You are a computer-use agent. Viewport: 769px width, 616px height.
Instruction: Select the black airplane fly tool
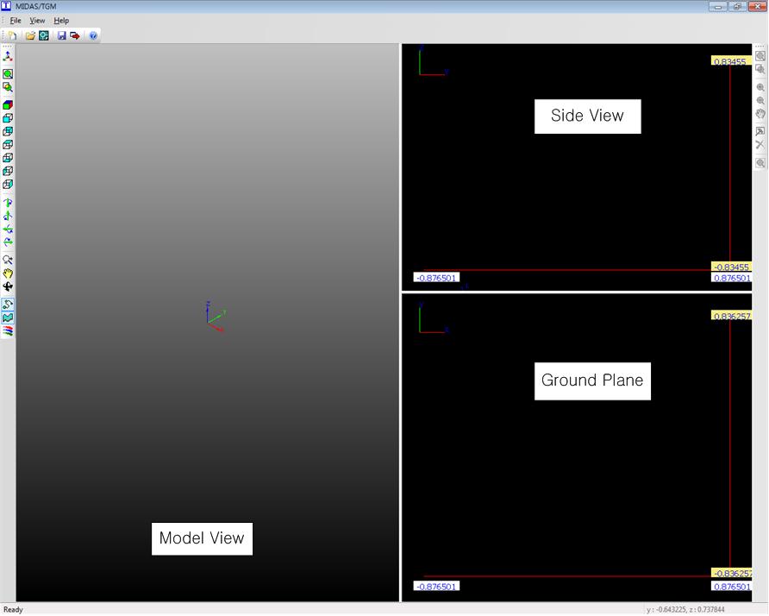(8, 286)
